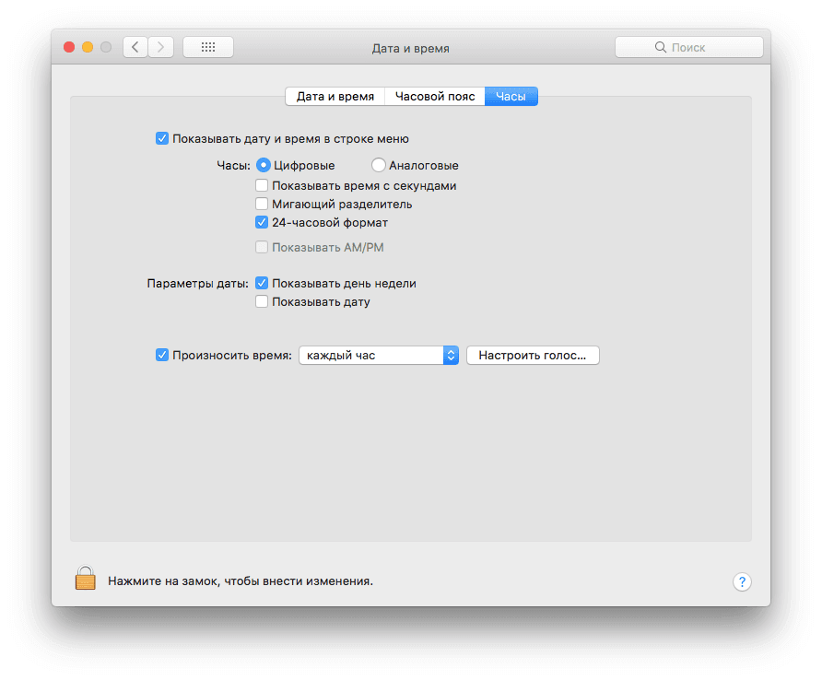Minimize the window with the yellow button
Screen dimensions: 822x680
click(88, 47)
